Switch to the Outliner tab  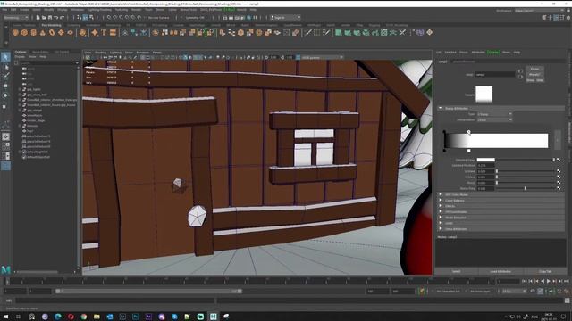[x=21, y=52]
